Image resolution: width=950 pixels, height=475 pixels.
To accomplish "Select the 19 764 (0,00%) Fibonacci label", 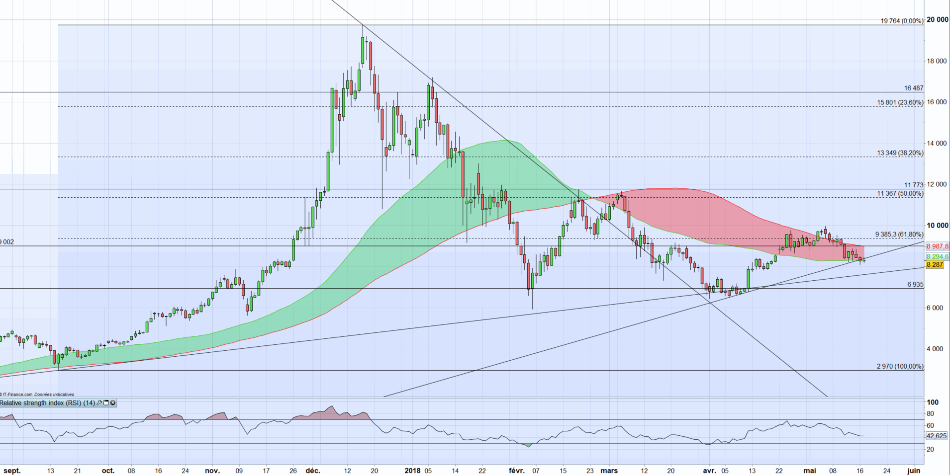I will tap(902, 21).
